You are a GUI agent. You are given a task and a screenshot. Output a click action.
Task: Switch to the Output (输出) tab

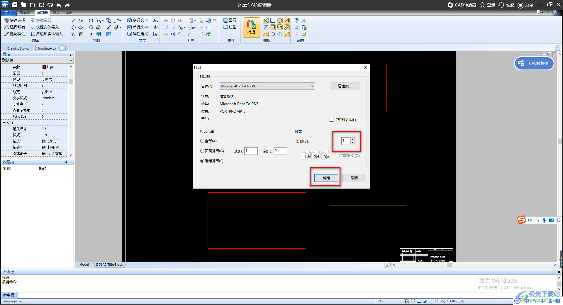(x=69, y=13)
